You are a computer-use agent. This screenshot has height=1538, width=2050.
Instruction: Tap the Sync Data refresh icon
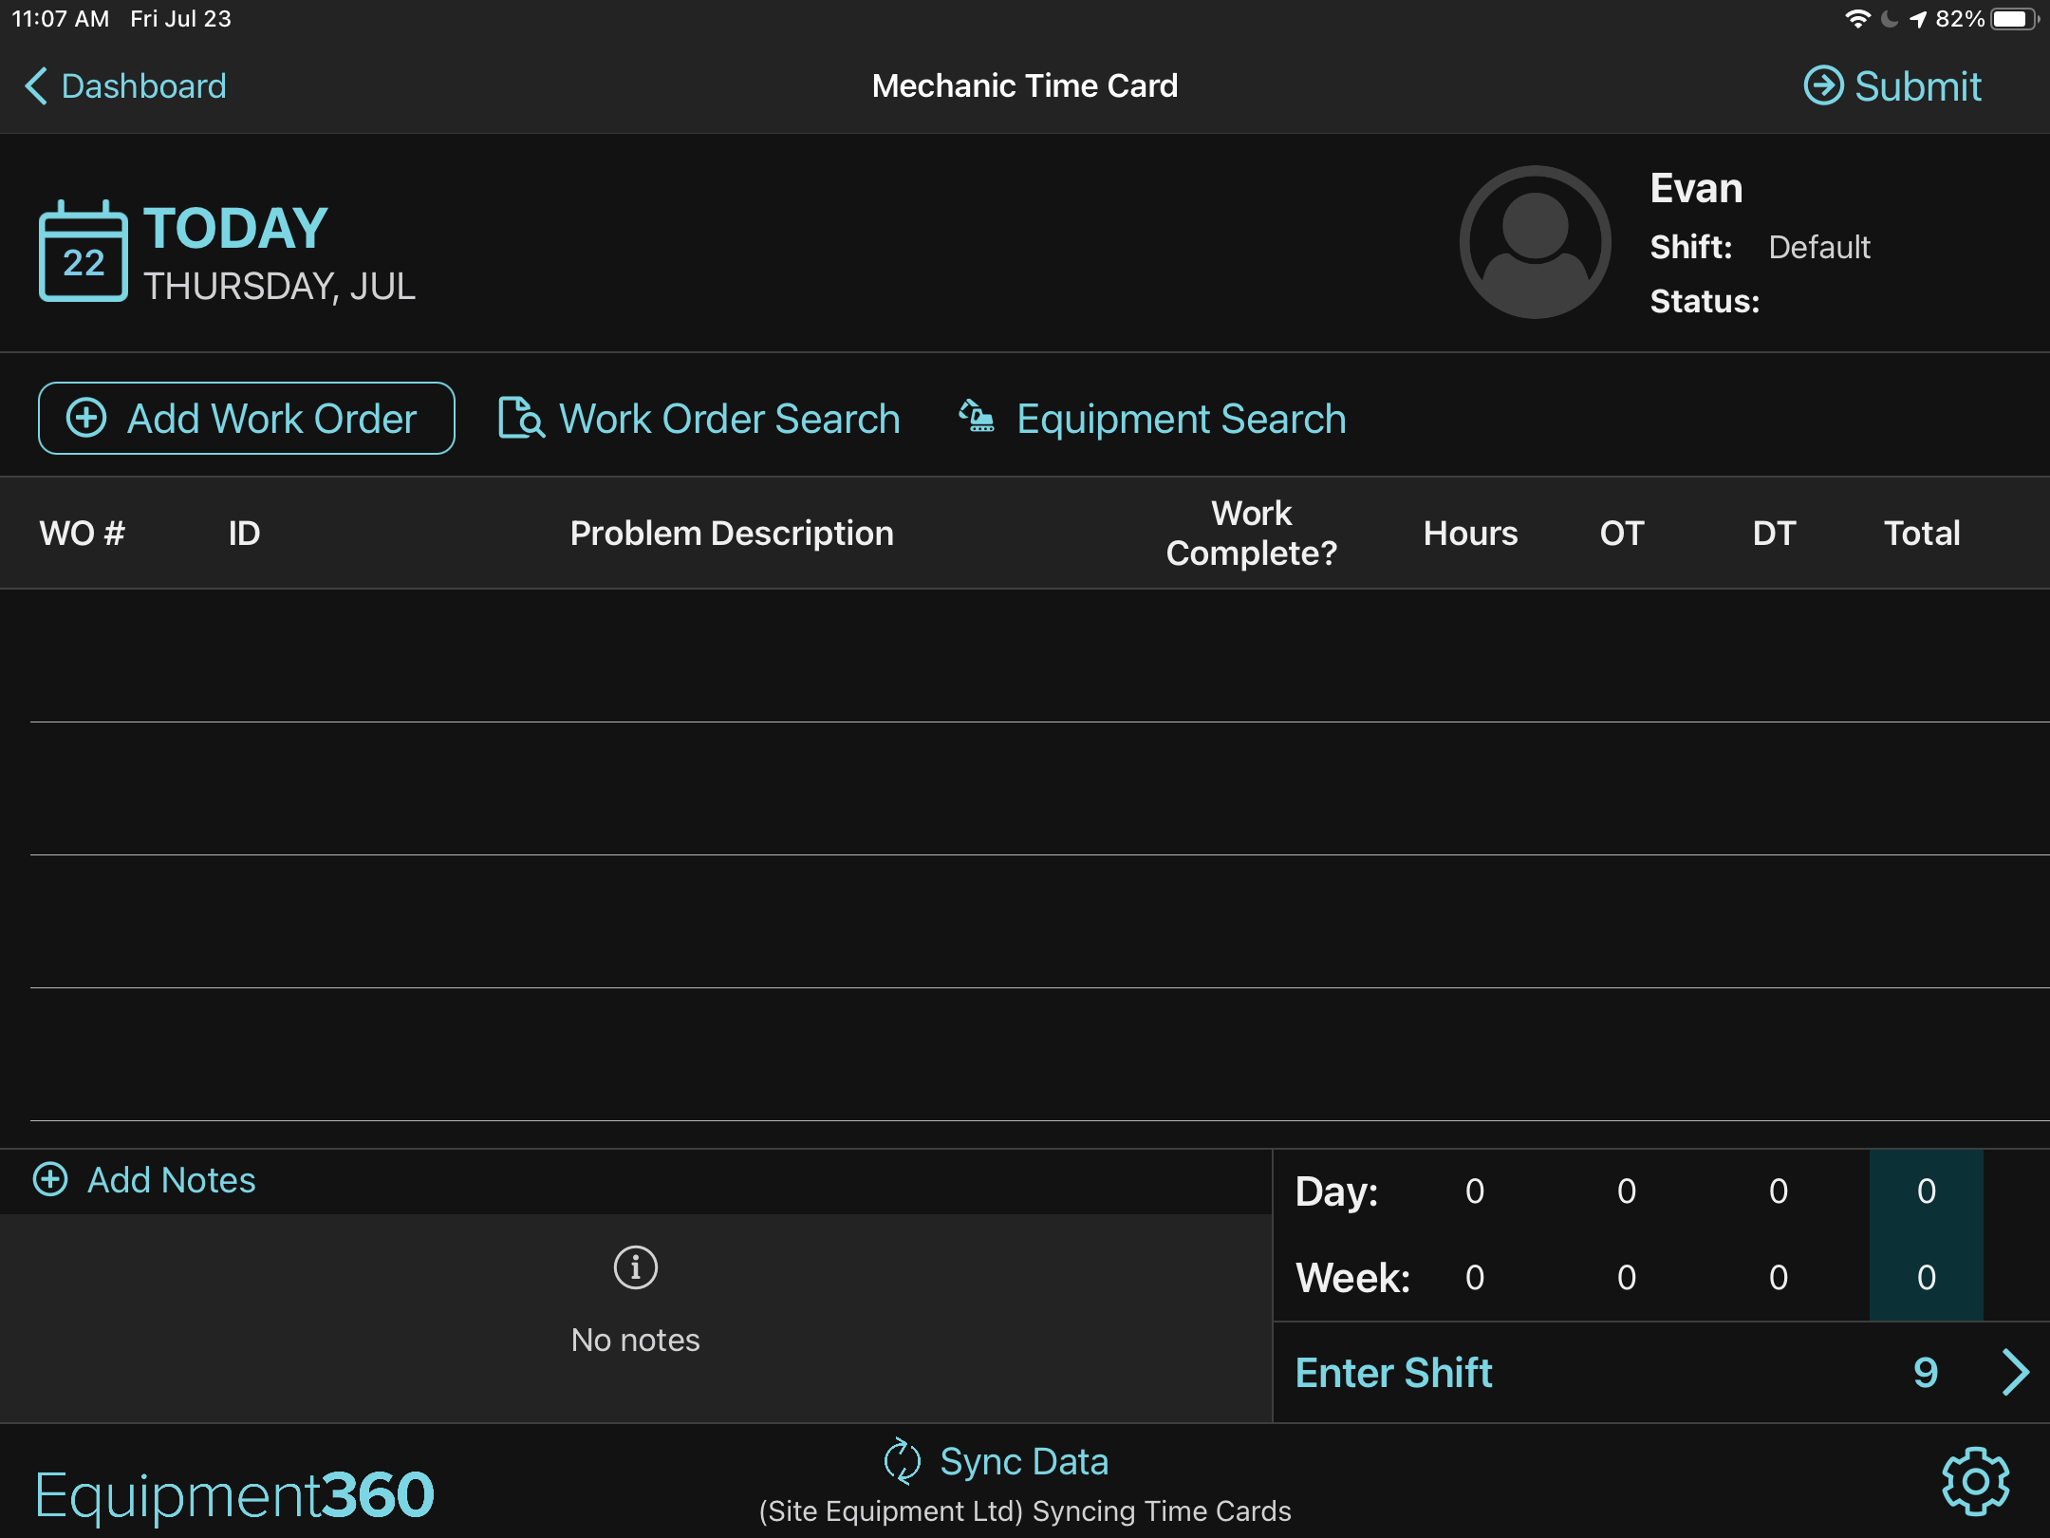902,1461
